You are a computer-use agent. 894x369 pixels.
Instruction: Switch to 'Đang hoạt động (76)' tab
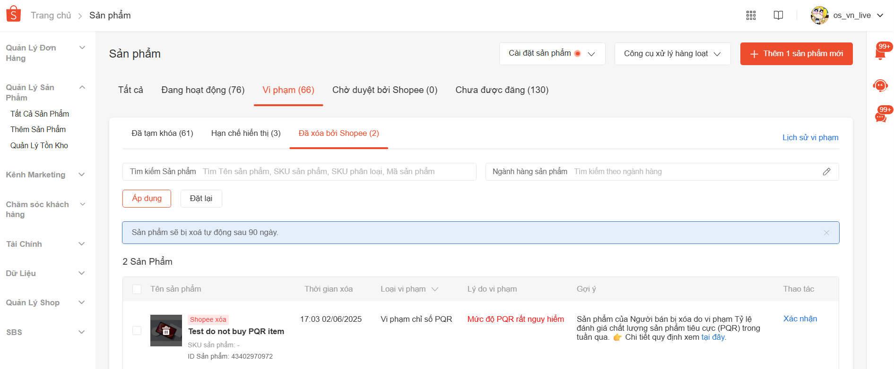pyautogui.click(x=203, y=90)
